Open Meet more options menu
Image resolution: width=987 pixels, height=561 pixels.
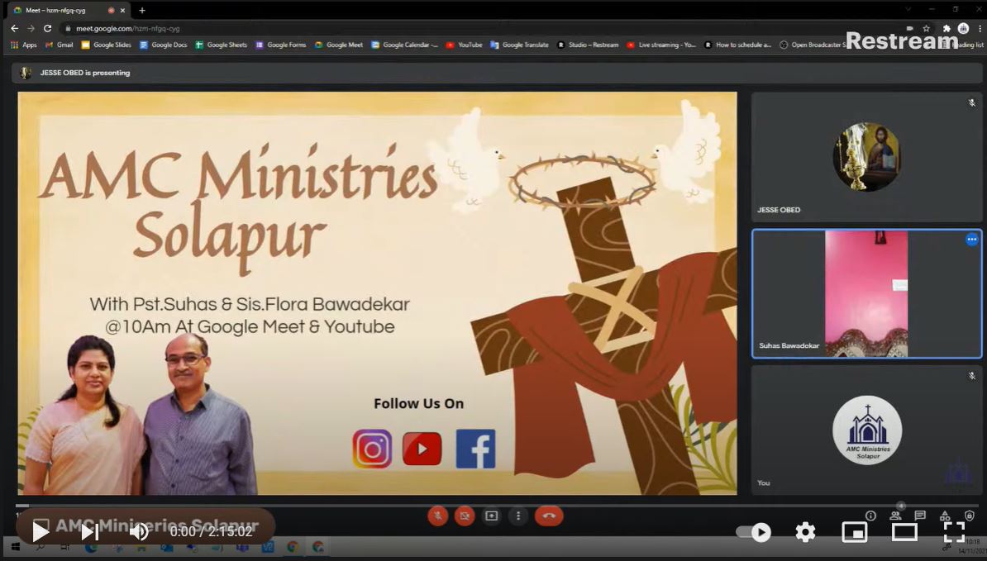click(x=518, y=516)
